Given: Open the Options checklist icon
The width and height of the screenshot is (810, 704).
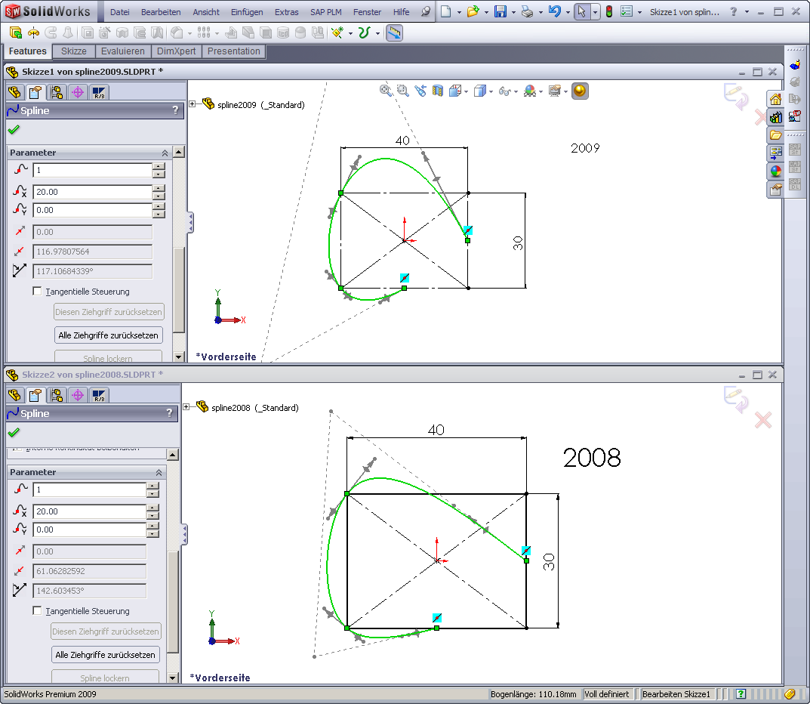Looking at the screenshot, I should (x=626, y=11).
